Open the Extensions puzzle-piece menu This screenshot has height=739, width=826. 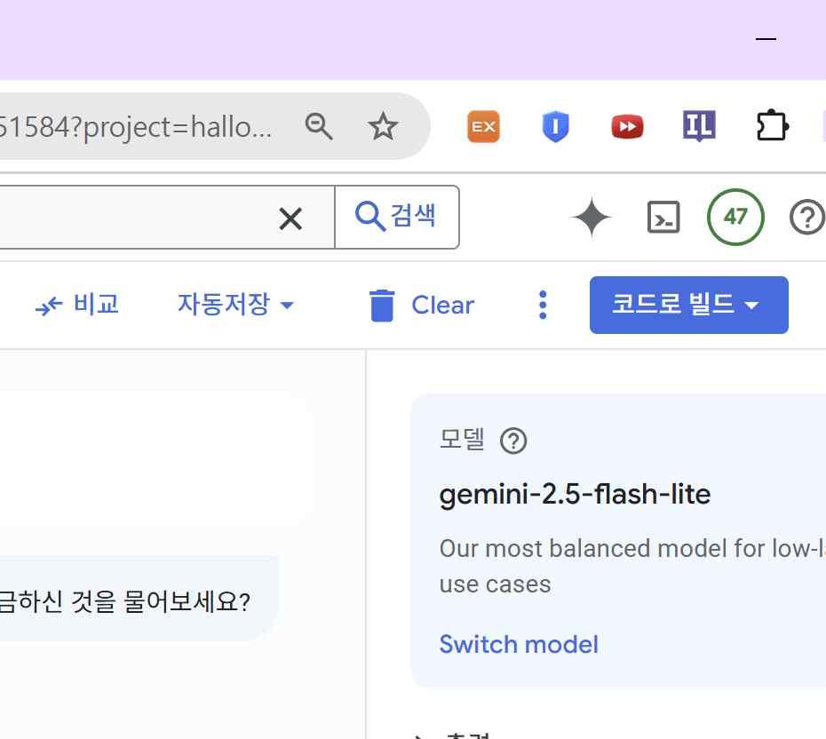tap(772, 126)
